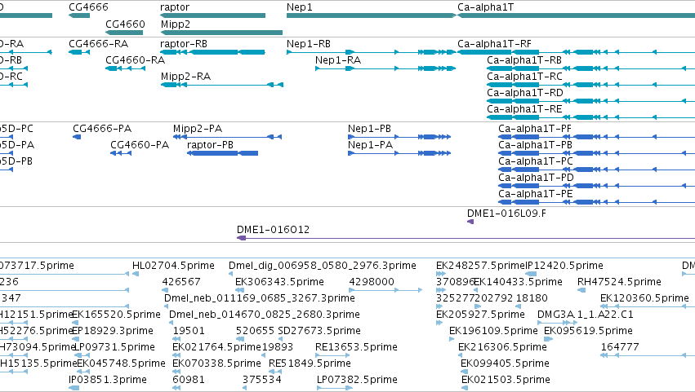Select the raptor gene bar
This screenshot has width=695, height=392.
(213, 15)
